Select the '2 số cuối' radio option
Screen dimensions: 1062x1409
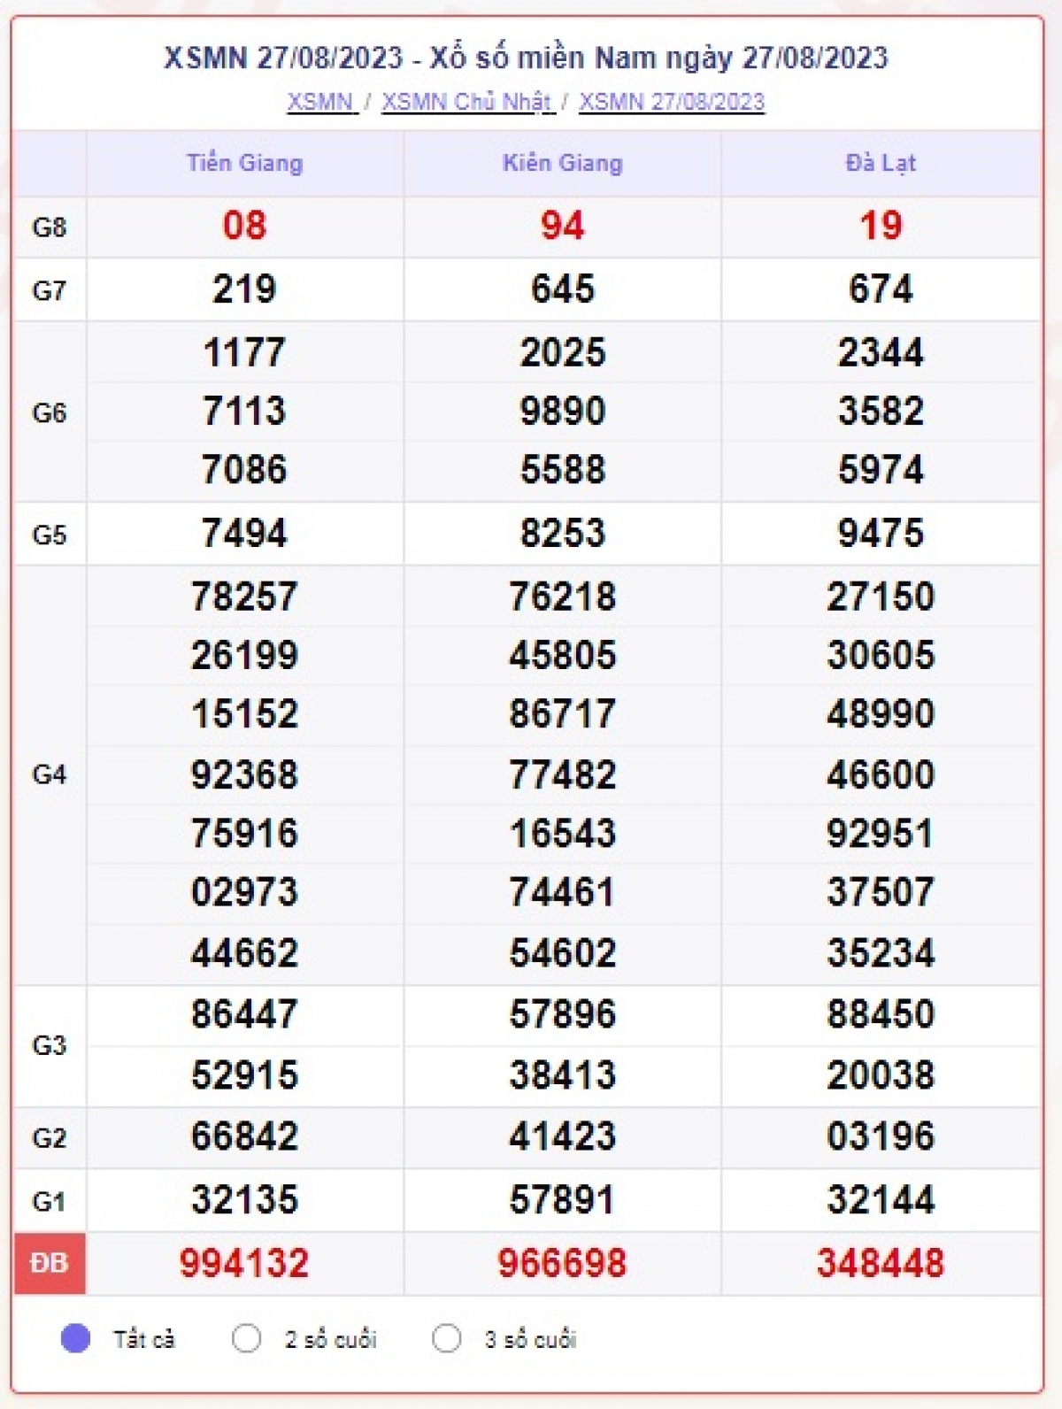[246, 1338]
